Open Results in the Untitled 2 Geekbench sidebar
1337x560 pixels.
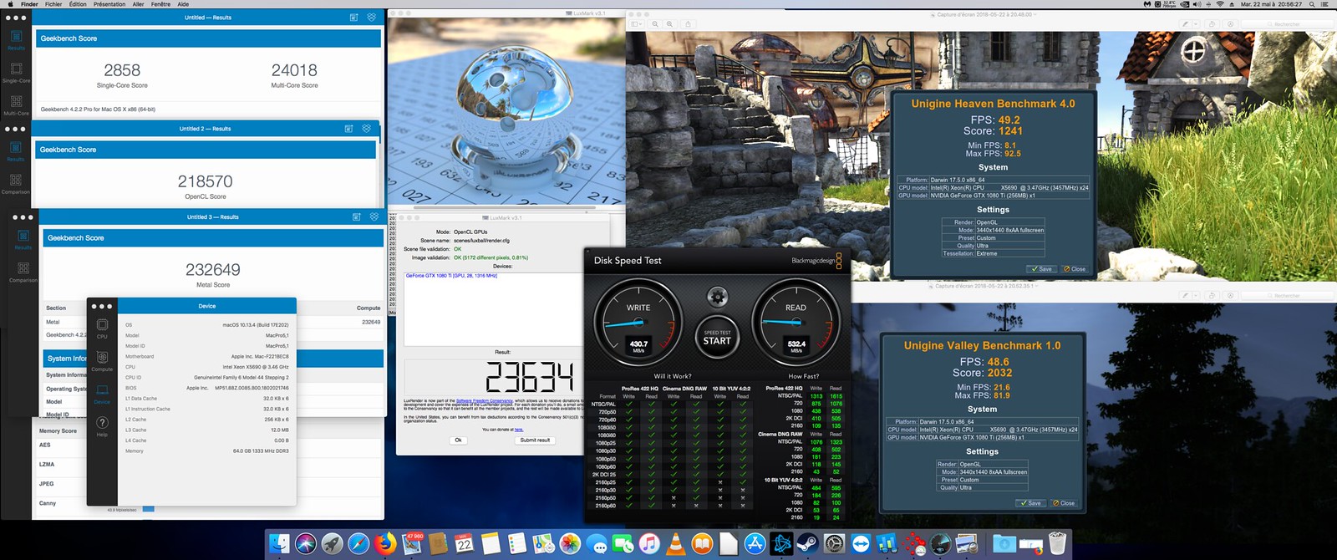point(16,150)
